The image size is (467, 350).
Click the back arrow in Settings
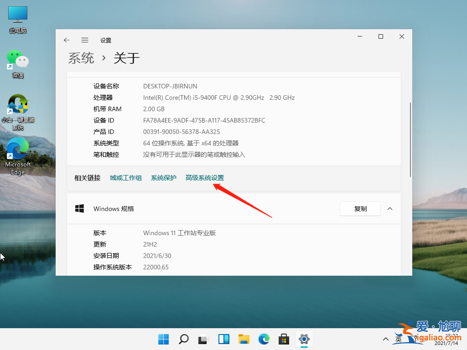click(67, 40)
